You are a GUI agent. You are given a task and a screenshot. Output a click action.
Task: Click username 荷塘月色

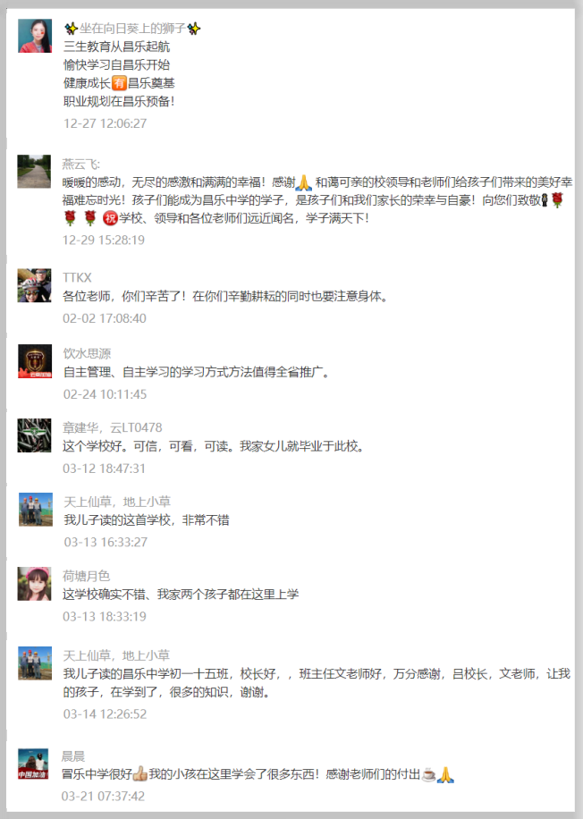[86, 576]
